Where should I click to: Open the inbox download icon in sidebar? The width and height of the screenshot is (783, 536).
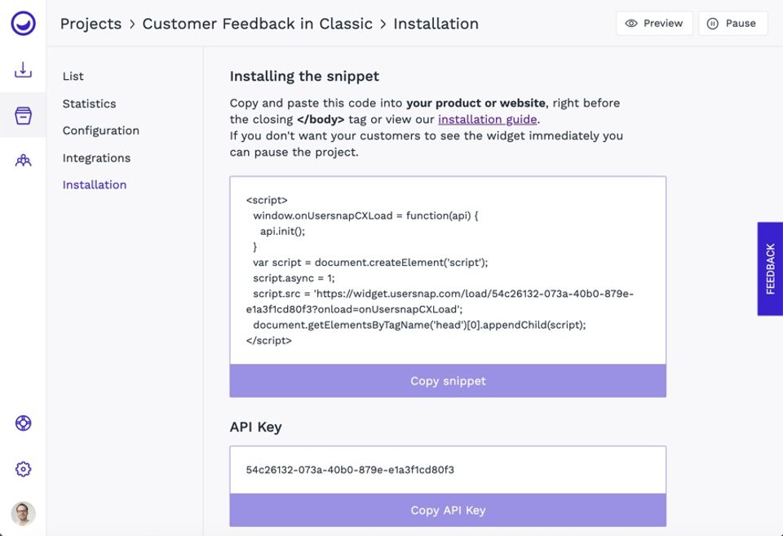point(23,70)
